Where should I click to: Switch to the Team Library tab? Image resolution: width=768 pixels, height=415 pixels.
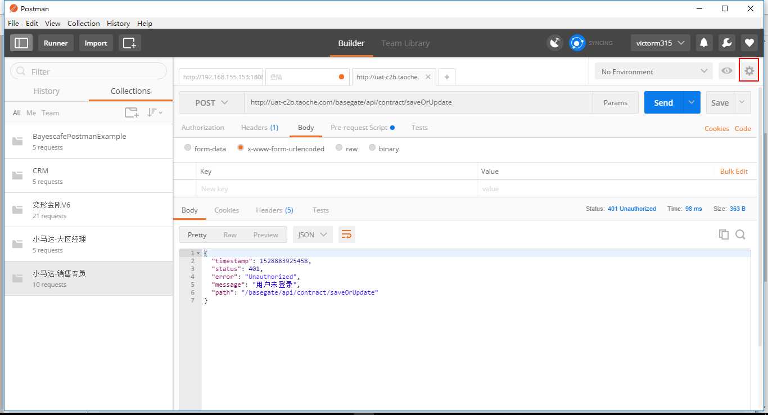pyautogui.click(x=405, y=43)
